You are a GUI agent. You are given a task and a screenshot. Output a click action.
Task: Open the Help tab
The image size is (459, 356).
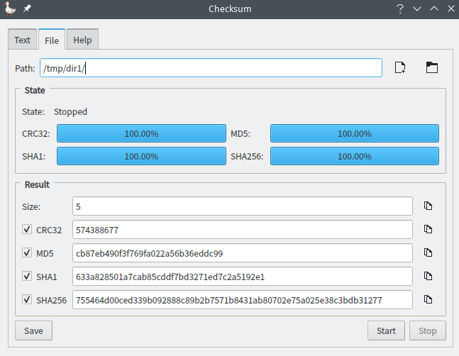coord(82,40)
